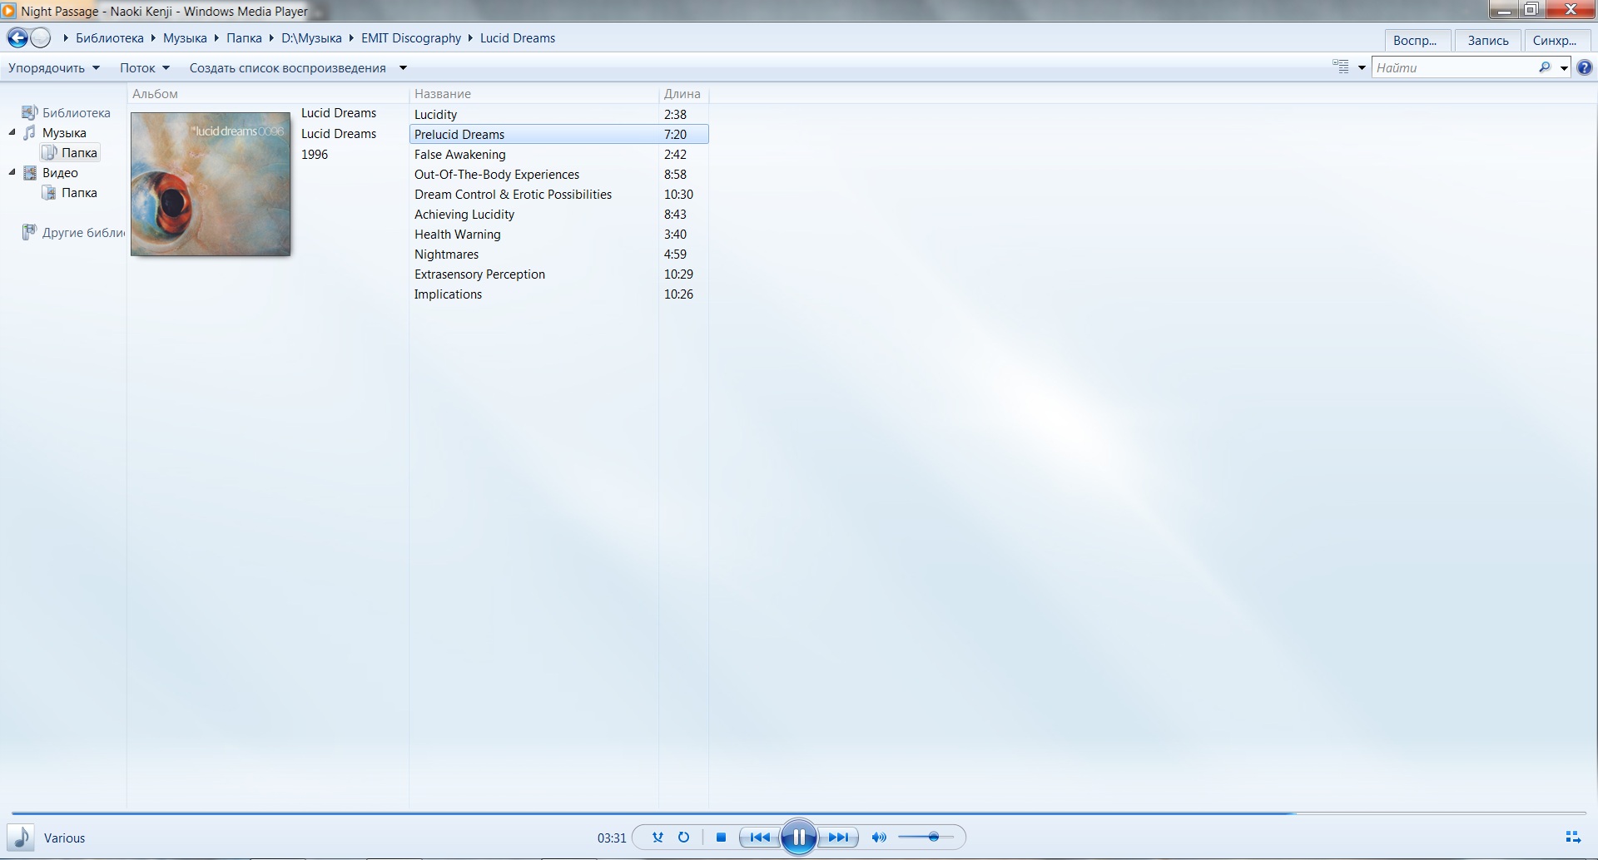Viewport: 1598px width, 860px height.
Task: Switch to Now Playing view
Action: 1573,838
